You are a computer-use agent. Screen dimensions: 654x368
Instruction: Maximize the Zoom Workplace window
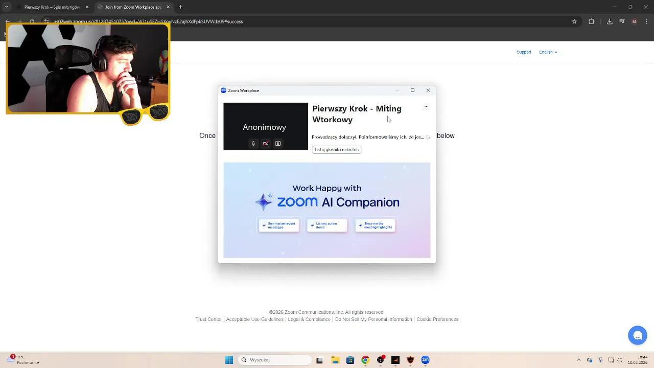click(412, 90)
